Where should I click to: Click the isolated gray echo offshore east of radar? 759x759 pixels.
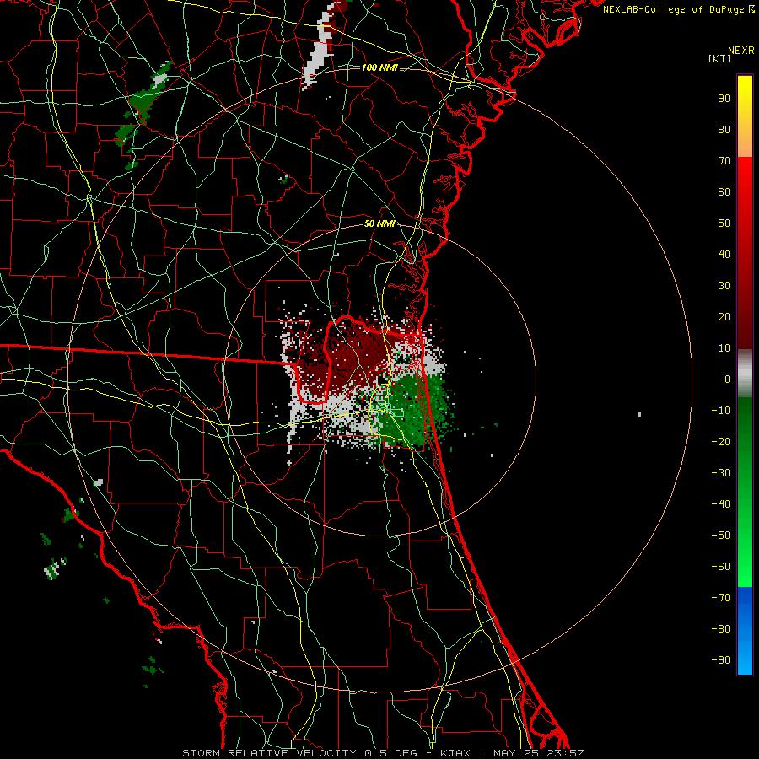pos(639,414)
